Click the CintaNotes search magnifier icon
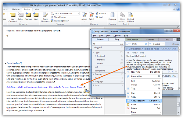Viewport: 183px width, 118px height. pyautogui.click(x=127, y=44)
